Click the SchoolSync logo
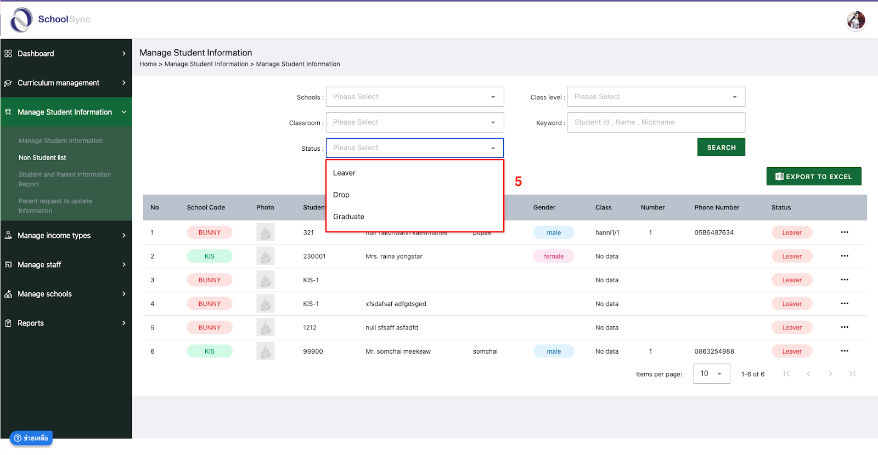 coord(50,20)
